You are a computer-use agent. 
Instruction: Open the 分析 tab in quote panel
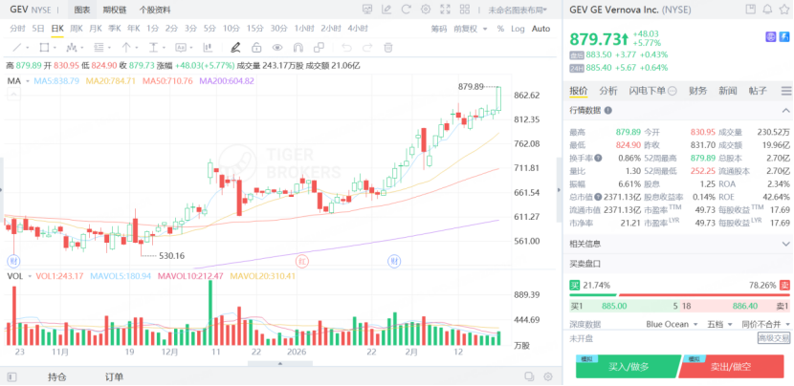coord(608,91)
